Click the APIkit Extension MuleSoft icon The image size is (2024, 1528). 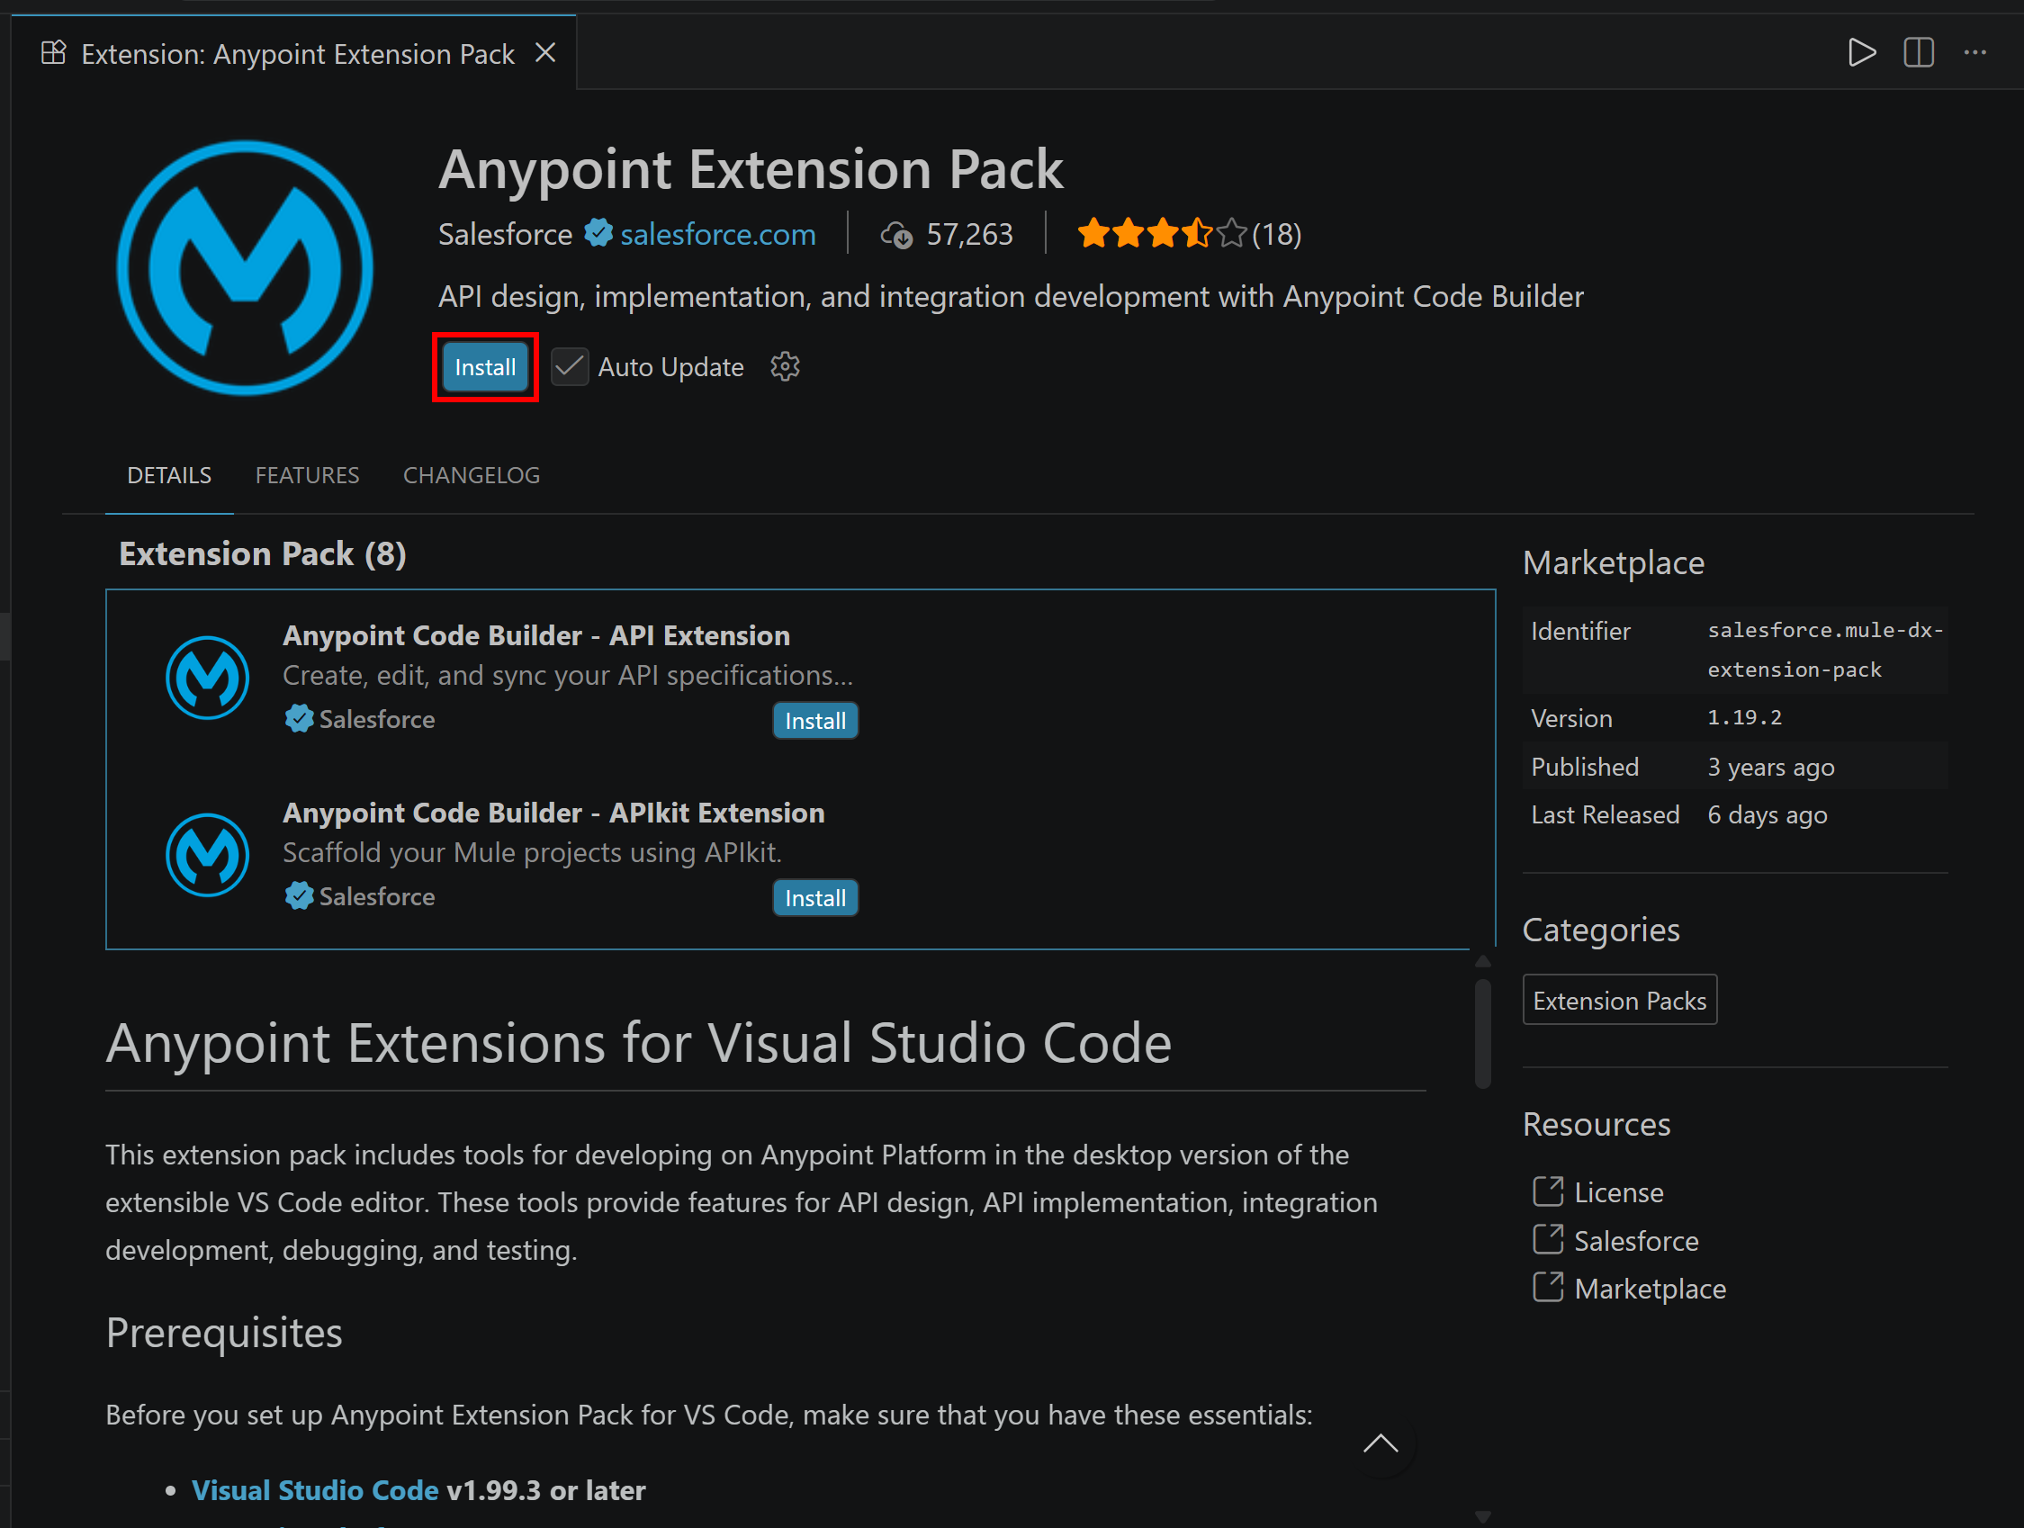click(x=208, y=856)
